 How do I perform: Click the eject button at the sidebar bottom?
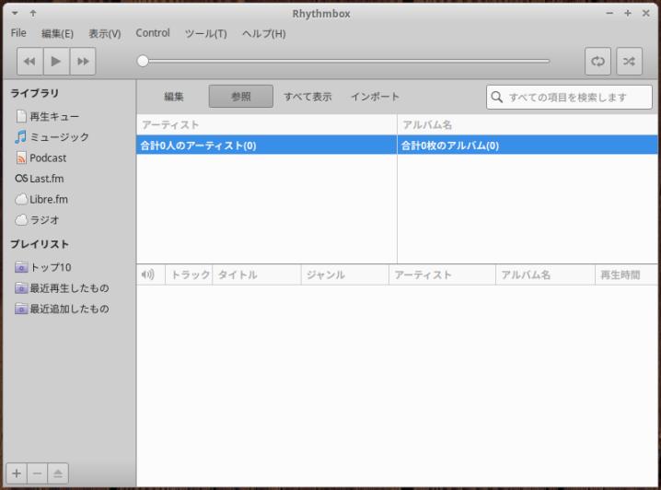point(58,473)
